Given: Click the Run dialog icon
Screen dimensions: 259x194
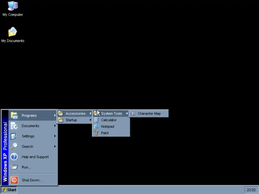Looking at the screenshot, I should click(14, 167).
